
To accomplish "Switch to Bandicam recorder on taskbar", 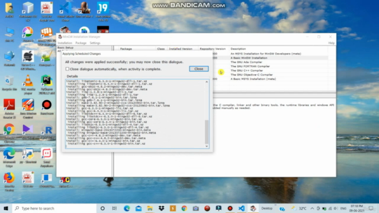I will pos(230,208).
